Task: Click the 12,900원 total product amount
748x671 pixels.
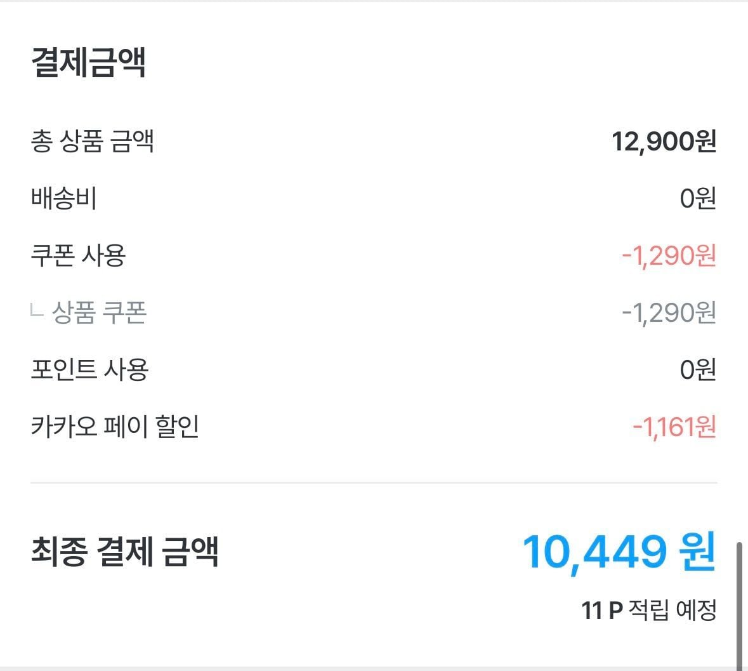Action: pyautogui.click(x=664, y=142)
